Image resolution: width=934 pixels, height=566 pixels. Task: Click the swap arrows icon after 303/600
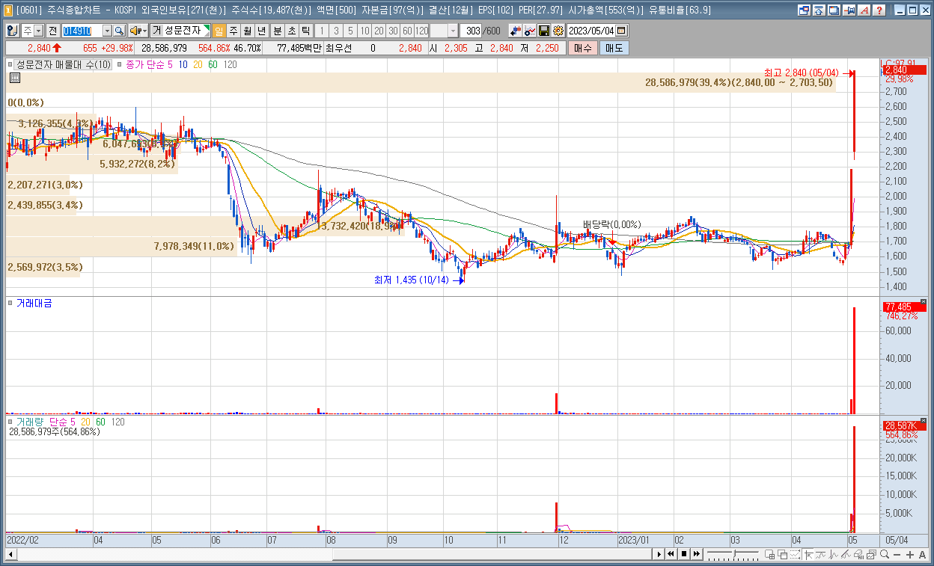[x=516, y=31]
